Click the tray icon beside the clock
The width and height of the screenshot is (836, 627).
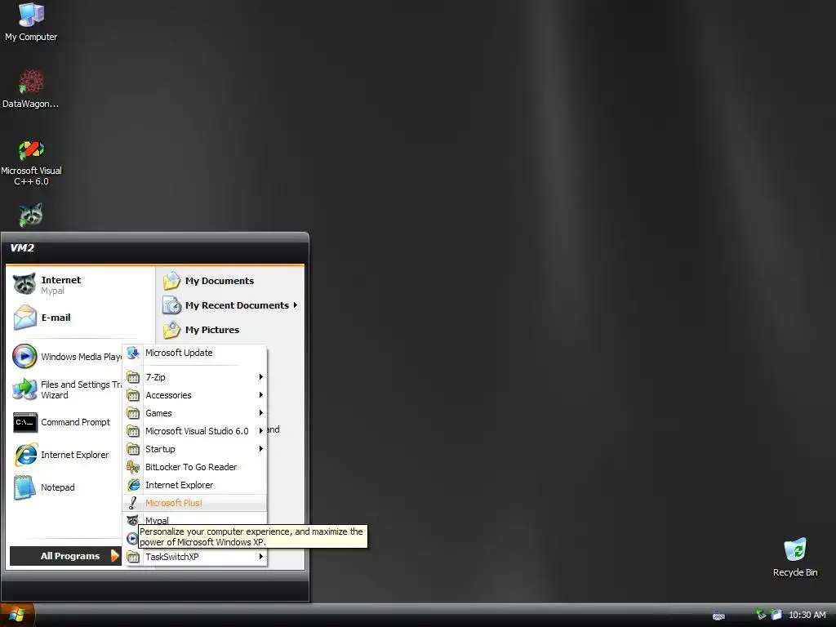coord(777,615)
